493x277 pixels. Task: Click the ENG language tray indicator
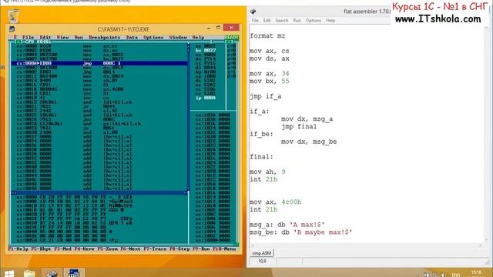pos(456,275)
